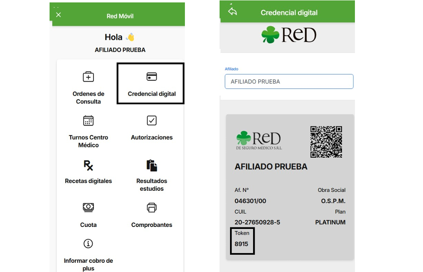This screenshot has width=423, height=272.
Task: Open the Turnos Centro Médico calendar icon
Action: [88, 120]
